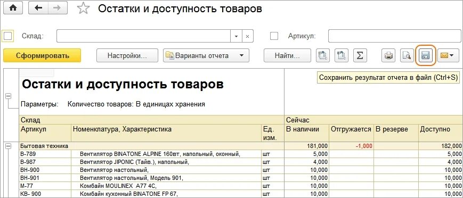Navigate back with the left arrow

pyautogui.click(x=38, y=9)
